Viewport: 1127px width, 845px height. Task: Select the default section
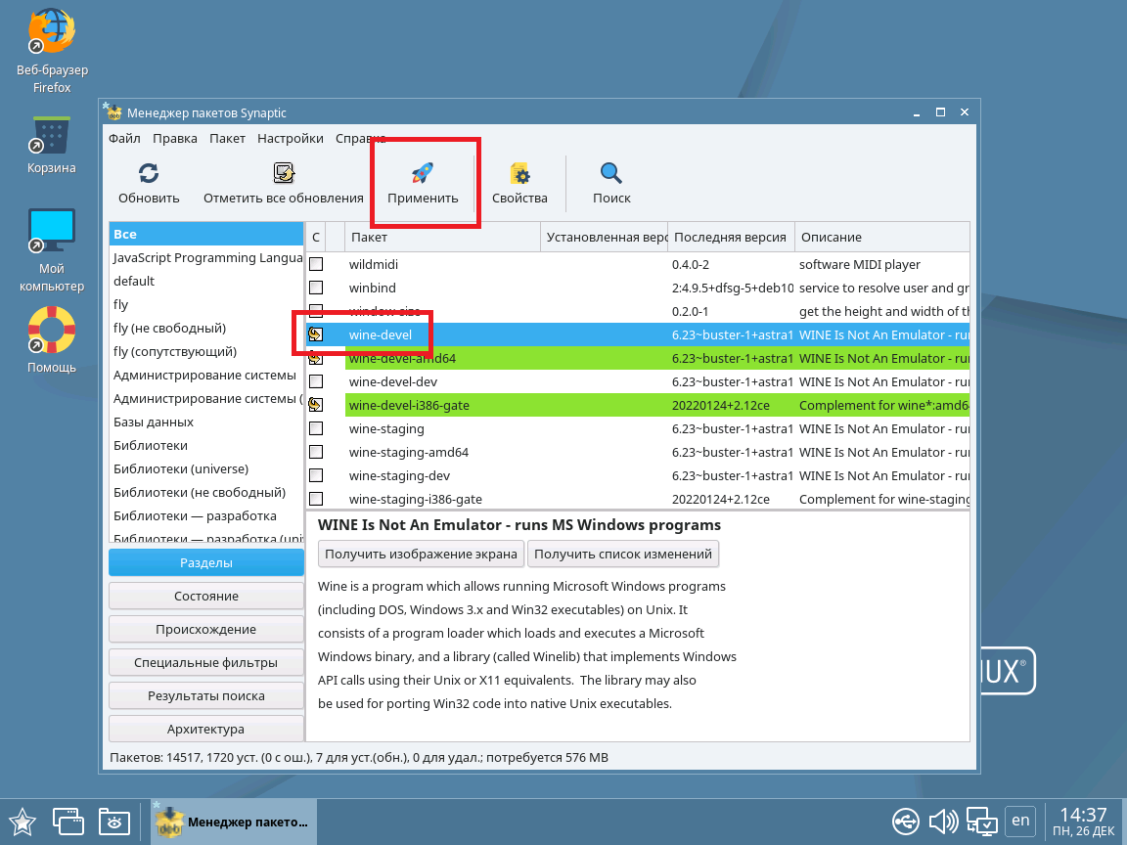[x=206, y=281]
